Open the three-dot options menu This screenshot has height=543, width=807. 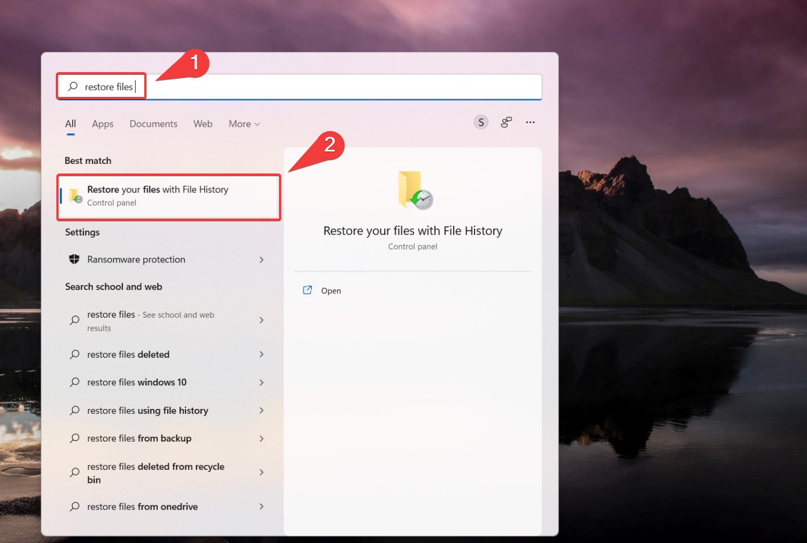530,122
